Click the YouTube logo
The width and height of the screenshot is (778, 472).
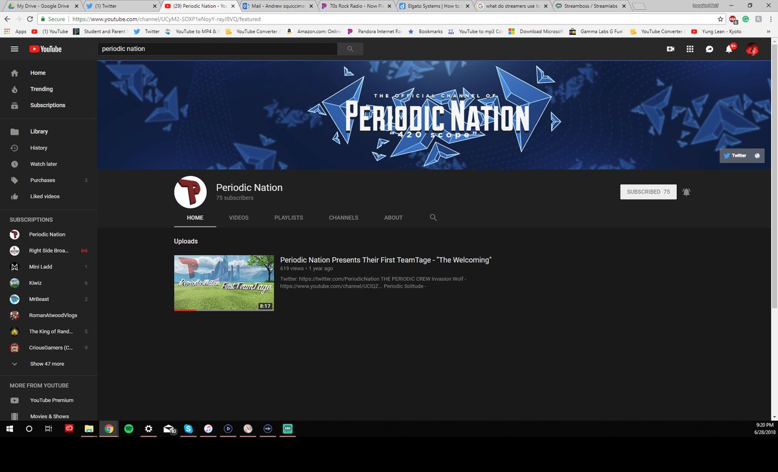(45, 49)
